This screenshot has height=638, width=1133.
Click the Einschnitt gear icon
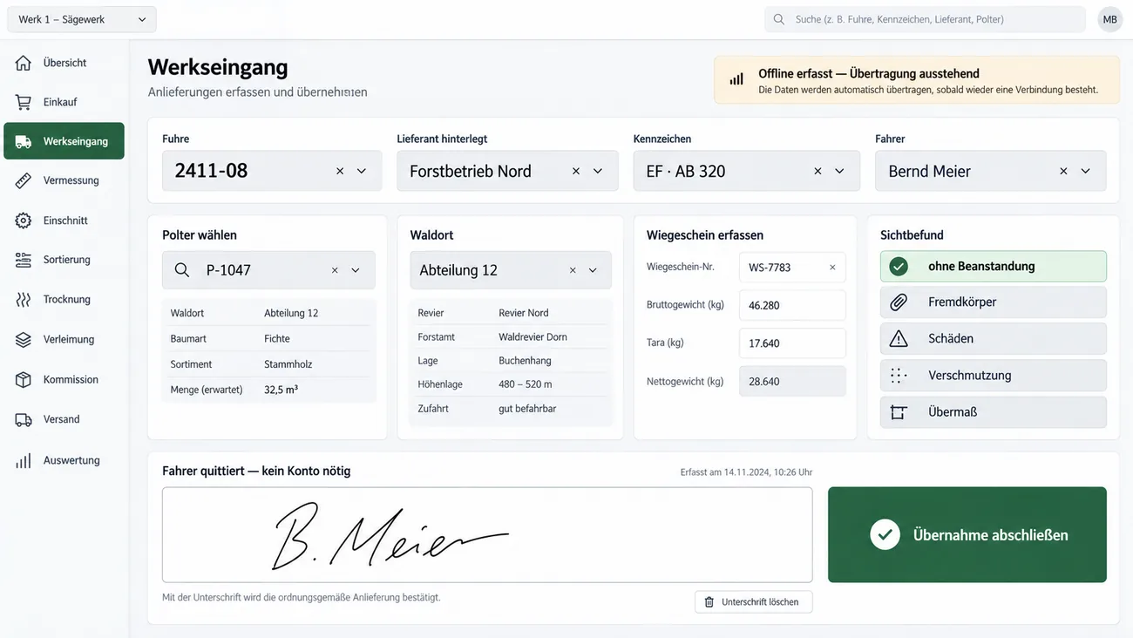coord(24,221)
